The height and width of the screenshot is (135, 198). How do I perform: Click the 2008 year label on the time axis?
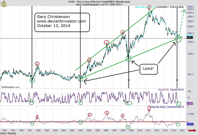point(123,131)
